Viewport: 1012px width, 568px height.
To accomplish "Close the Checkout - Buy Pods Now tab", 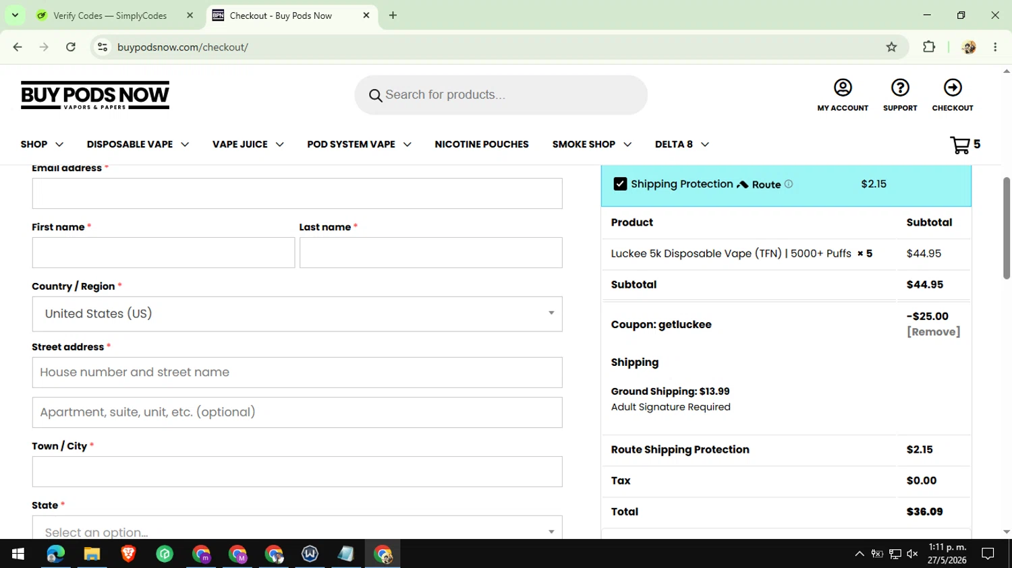I will tap(366, 15).
